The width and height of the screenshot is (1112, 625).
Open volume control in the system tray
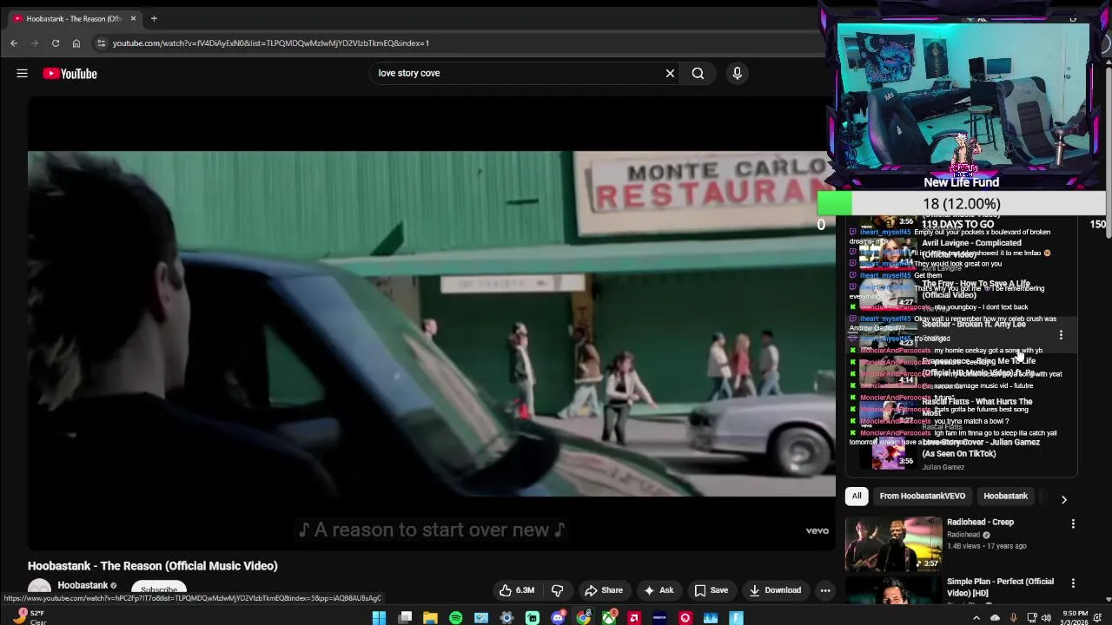pos(1046,618)
